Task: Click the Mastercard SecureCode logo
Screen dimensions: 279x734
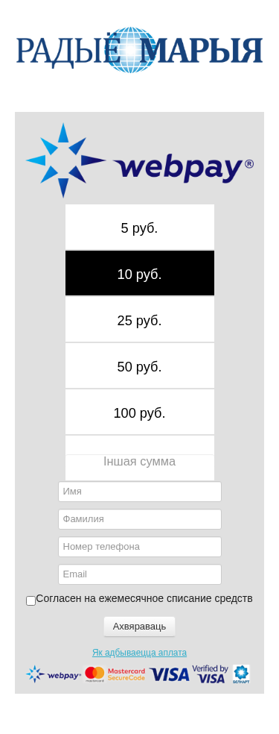Action: pyautogui.click(x=126, y=674)
